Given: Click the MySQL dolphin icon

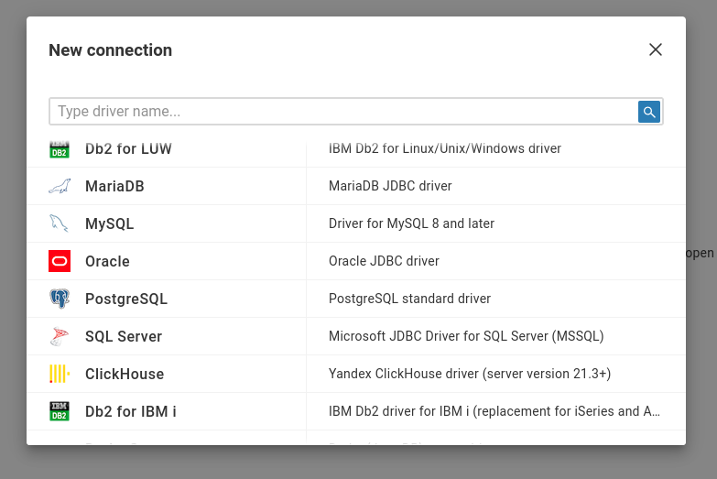Looking at the screenshot, I should (60, 223).
